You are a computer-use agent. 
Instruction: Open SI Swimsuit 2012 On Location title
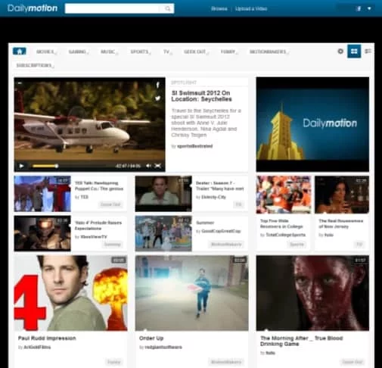(x=201, y=96)
